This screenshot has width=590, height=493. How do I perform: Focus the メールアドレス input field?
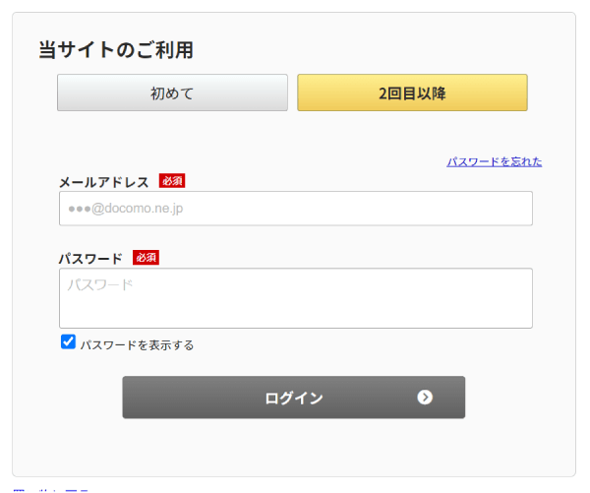pos(295,209)
